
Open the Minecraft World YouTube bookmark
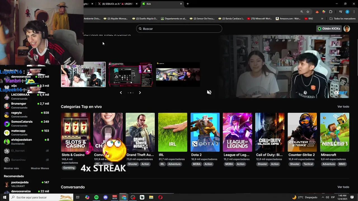tap(259, 19)
